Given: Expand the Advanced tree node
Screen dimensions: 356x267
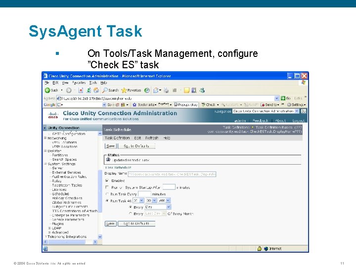Looking at the screenshot, I should (49, 232).
